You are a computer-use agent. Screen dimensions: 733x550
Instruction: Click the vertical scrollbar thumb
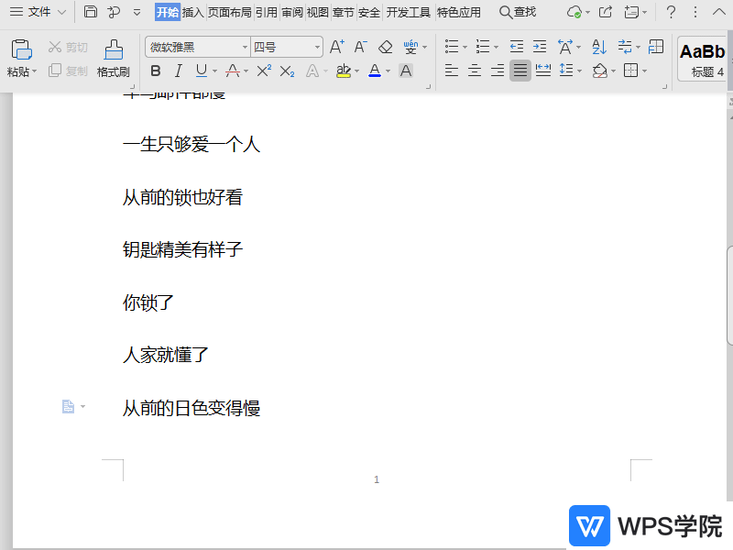[x=729, y=296]
